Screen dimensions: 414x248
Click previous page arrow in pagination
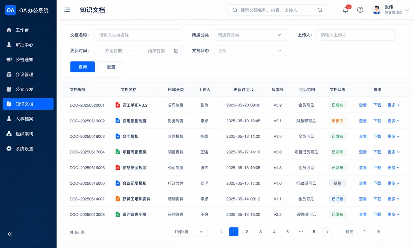[221, 232]
